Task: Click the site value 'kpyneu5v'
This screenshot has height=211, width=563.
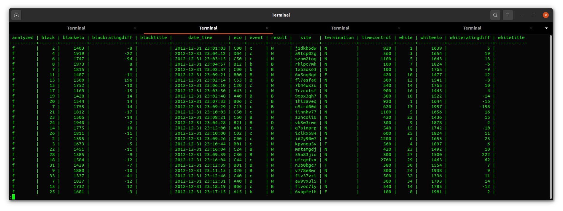Action: tap(306, 144)
